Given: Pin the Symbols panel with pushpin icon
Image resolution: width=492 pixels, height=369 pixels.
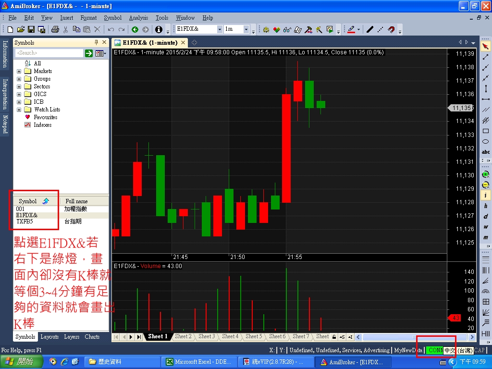Looking at the screenshot, I should tap(96, 42).
